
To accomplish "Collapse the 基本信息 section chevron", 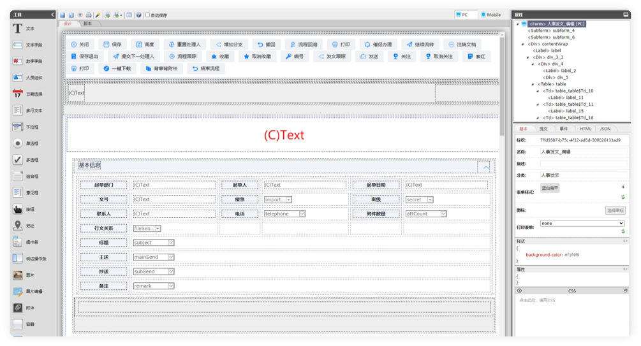I will click(485, 167).
